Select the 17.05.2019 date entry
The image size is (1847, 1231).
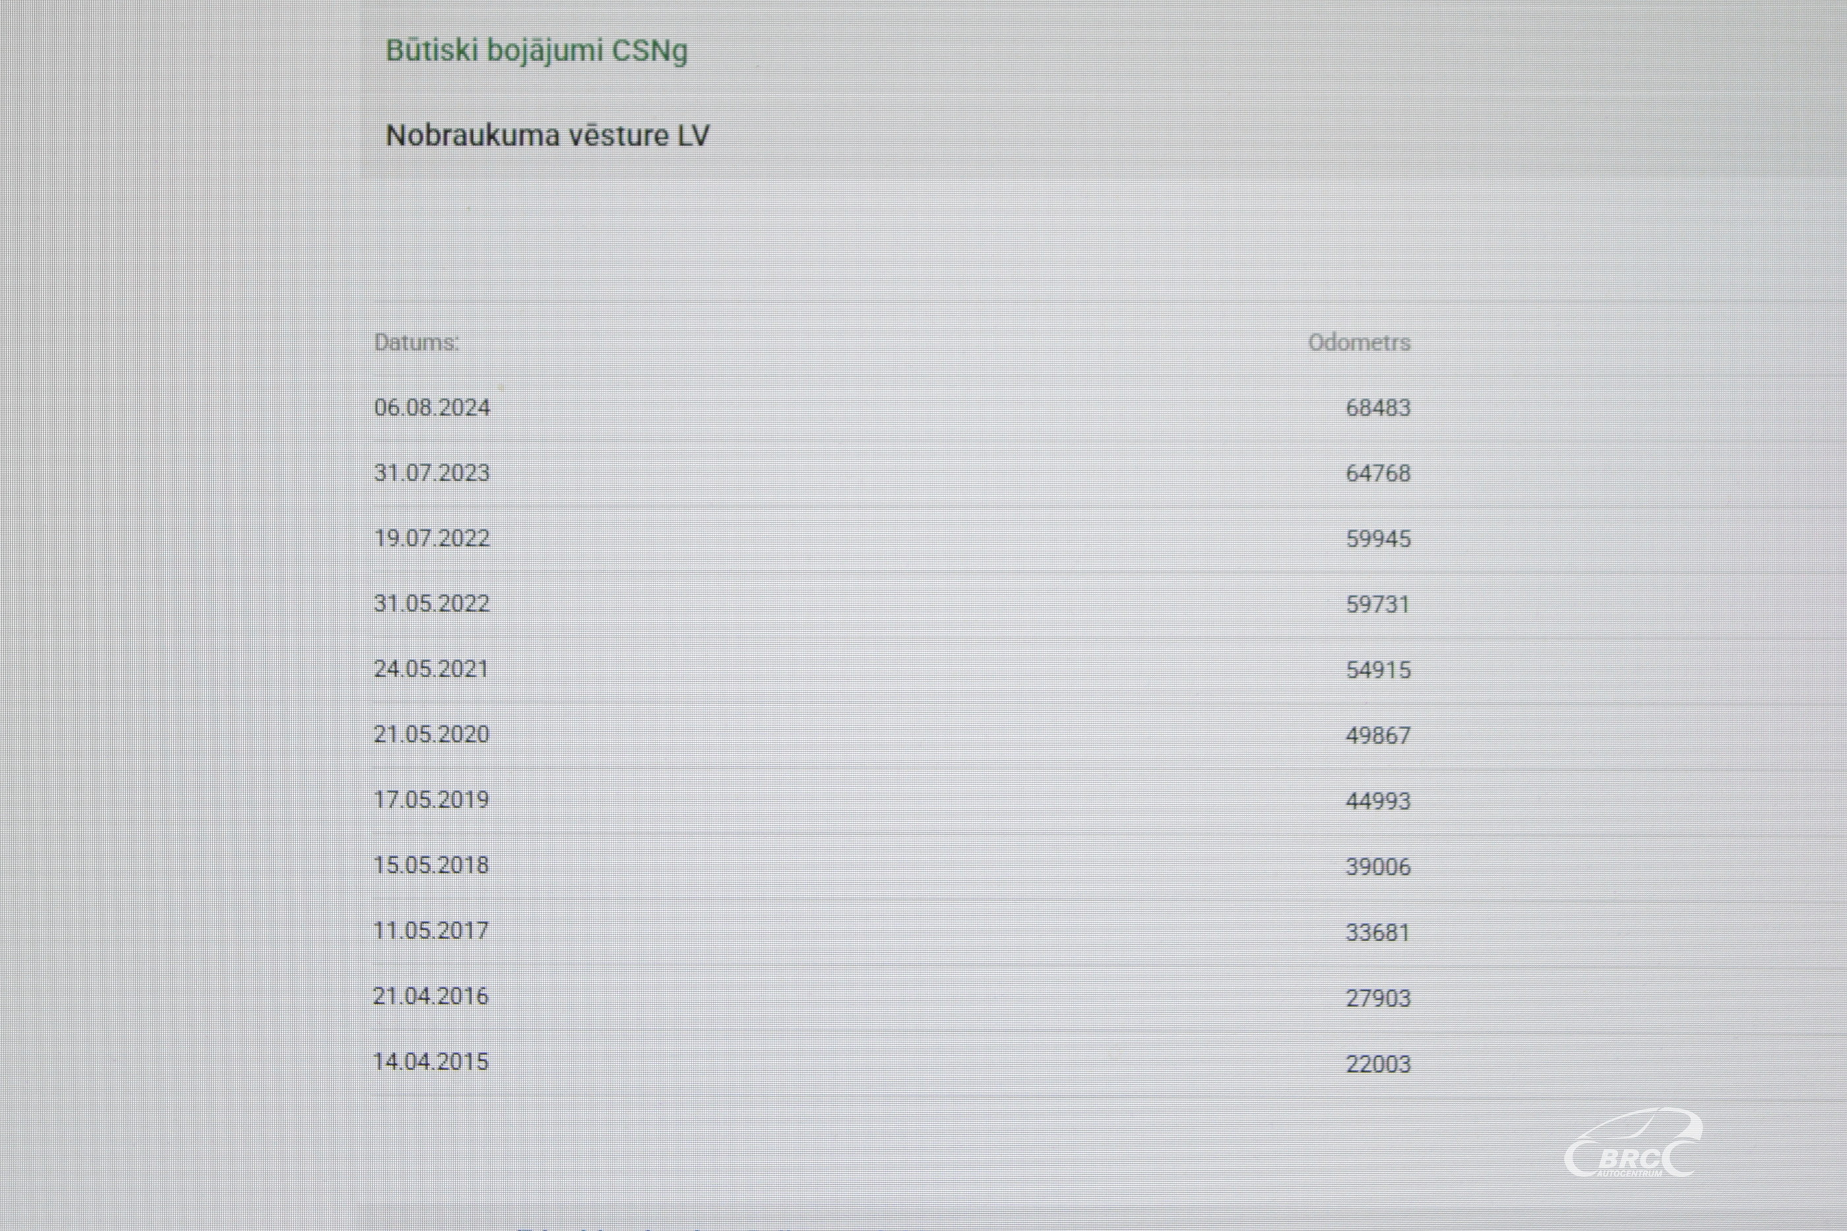[x=431, y=799]
